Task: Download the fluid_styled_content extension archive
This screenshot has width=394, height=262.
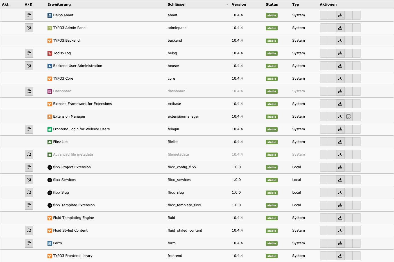Action: pyautogui.click(x=340, y=230)
